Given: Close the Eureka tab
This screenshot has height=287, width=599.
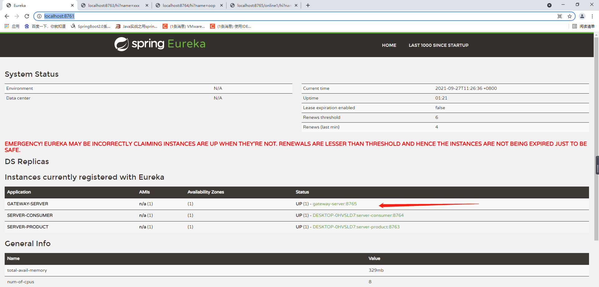Looking at the screenshot, I should [72, 5].
